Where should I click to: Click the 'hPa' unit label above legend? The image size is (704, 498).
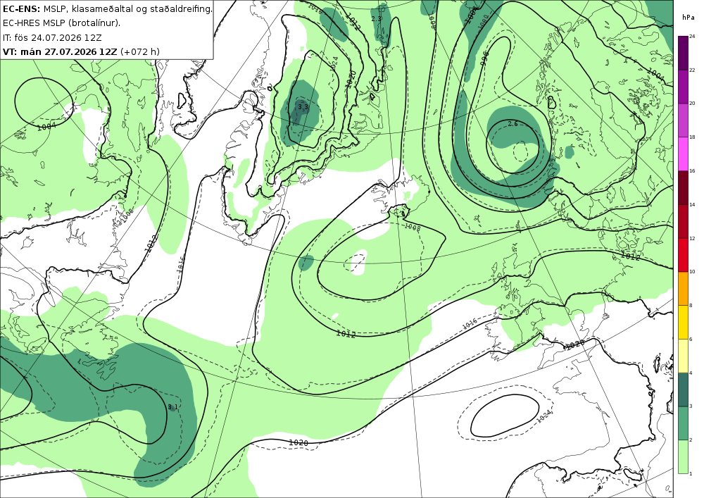point(688,18)
